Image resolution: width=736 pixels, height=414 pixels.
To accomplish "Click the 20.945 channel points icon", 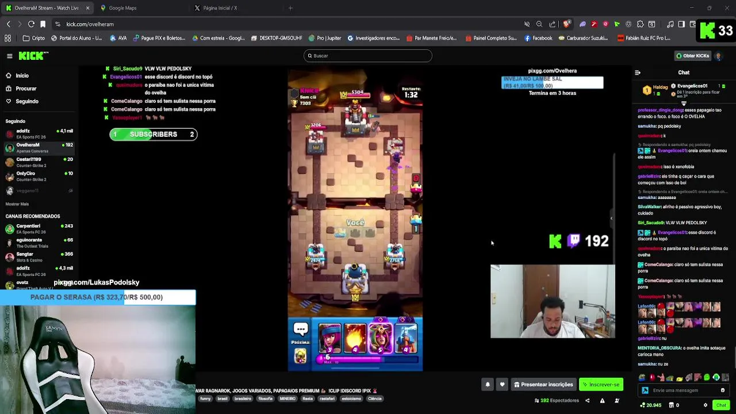I will click(x=650, y=405).
